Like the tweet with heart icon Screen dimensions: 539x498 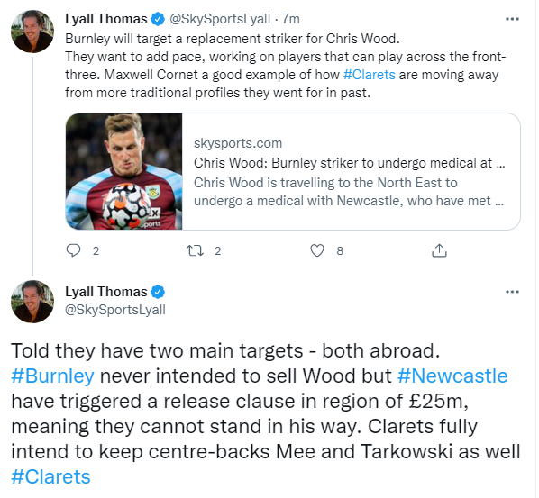pos(317,250)
